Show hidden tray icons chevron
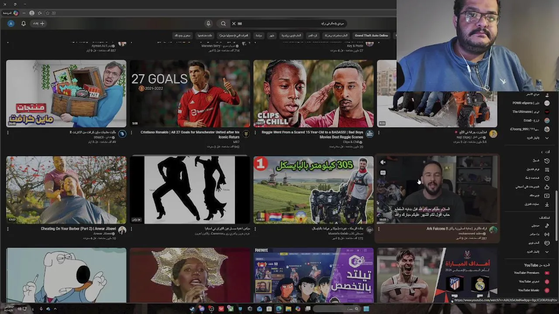 click(55, 309)
